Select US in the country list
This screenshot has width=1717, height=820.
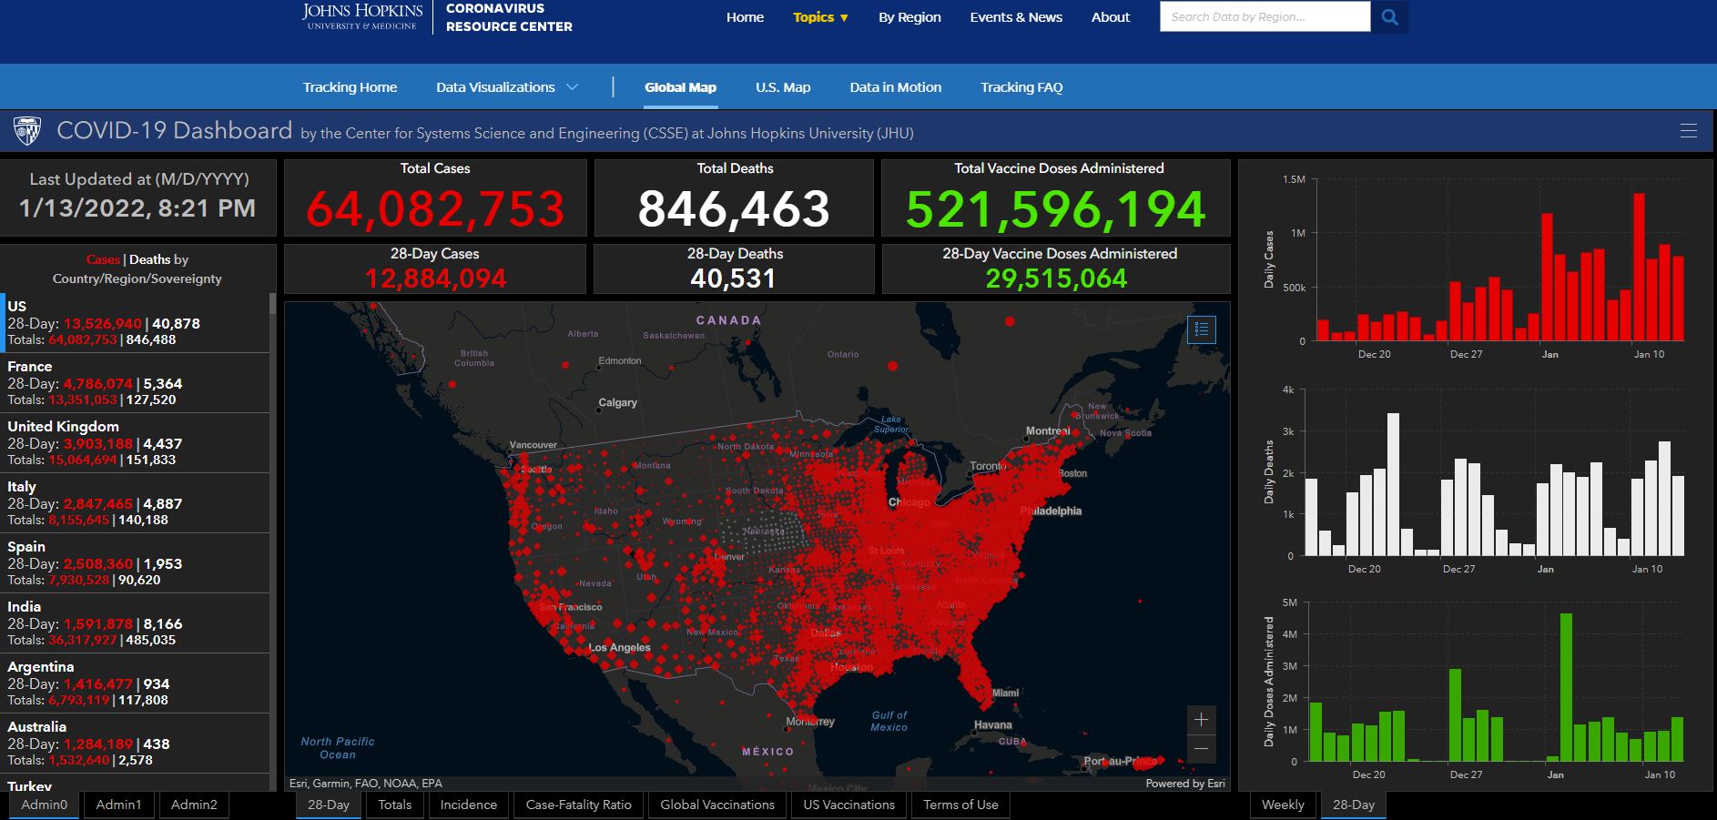click(x=136, y=322)
